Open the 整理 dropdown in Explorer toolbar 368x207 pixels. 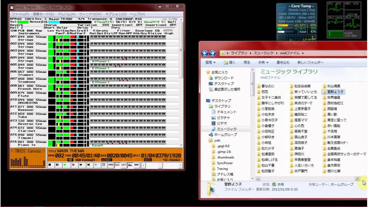pyautogui.click(x=210, y=62)
